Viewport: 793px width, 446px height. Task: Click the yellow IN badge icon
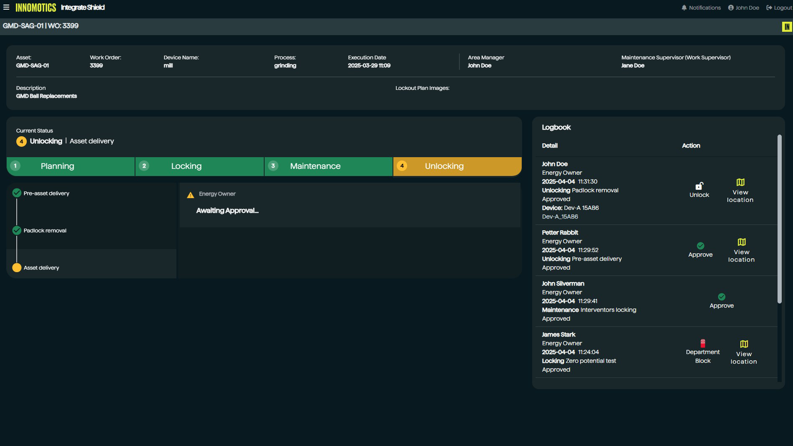[787, 27]
